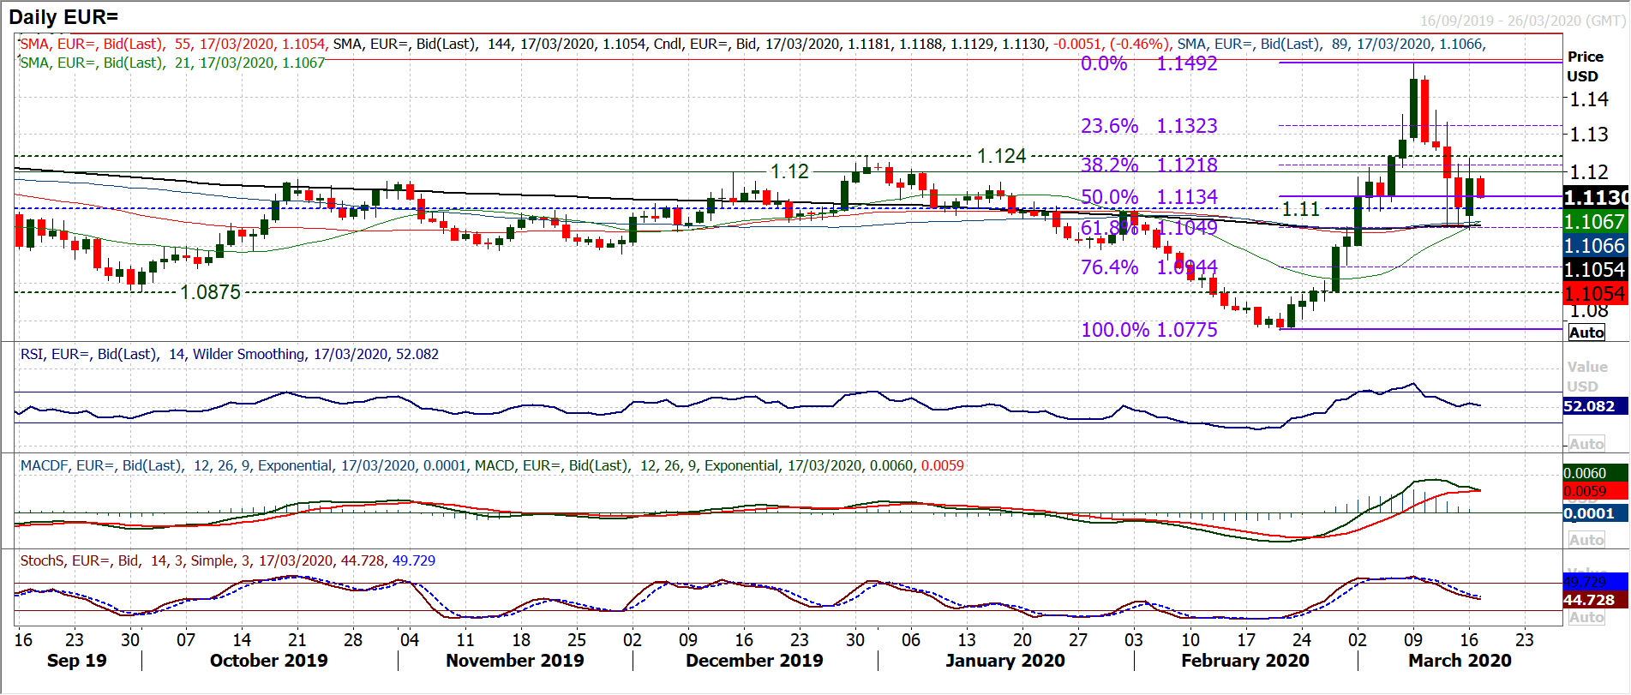This screenshot has width=1631, height=695.
Task: Click the 76.4% 1.0944 Fibonacci label
Action: [x=1148, y=267]
